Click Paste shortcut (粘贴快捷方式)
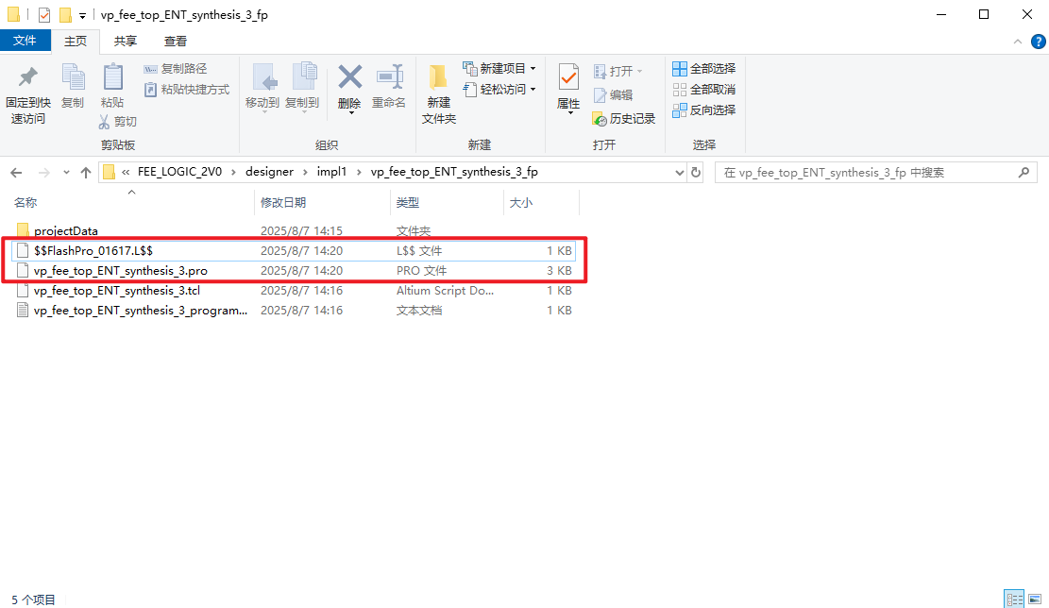1049x608 pixels. tap(187, 89)
